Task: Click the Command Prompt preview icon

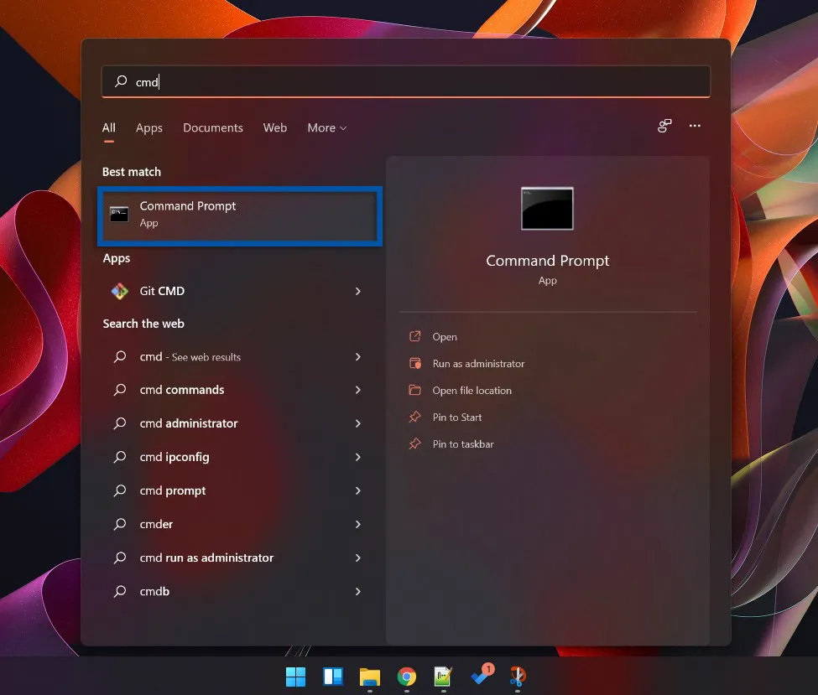Action: pos(547,208)
